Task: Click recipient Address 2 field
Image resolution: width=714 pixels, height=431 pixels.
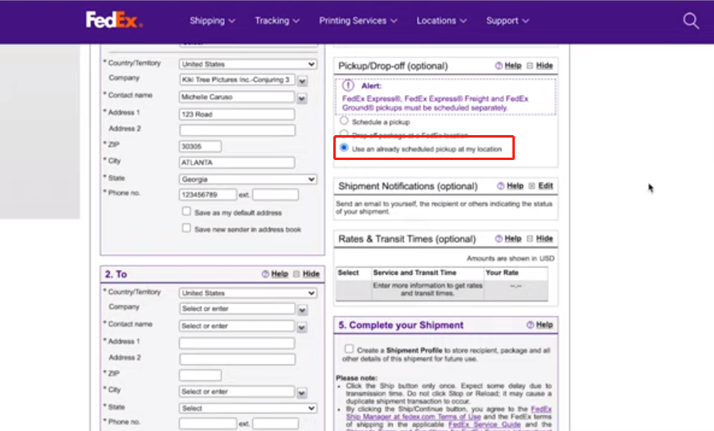Action: tap(237, 359)
